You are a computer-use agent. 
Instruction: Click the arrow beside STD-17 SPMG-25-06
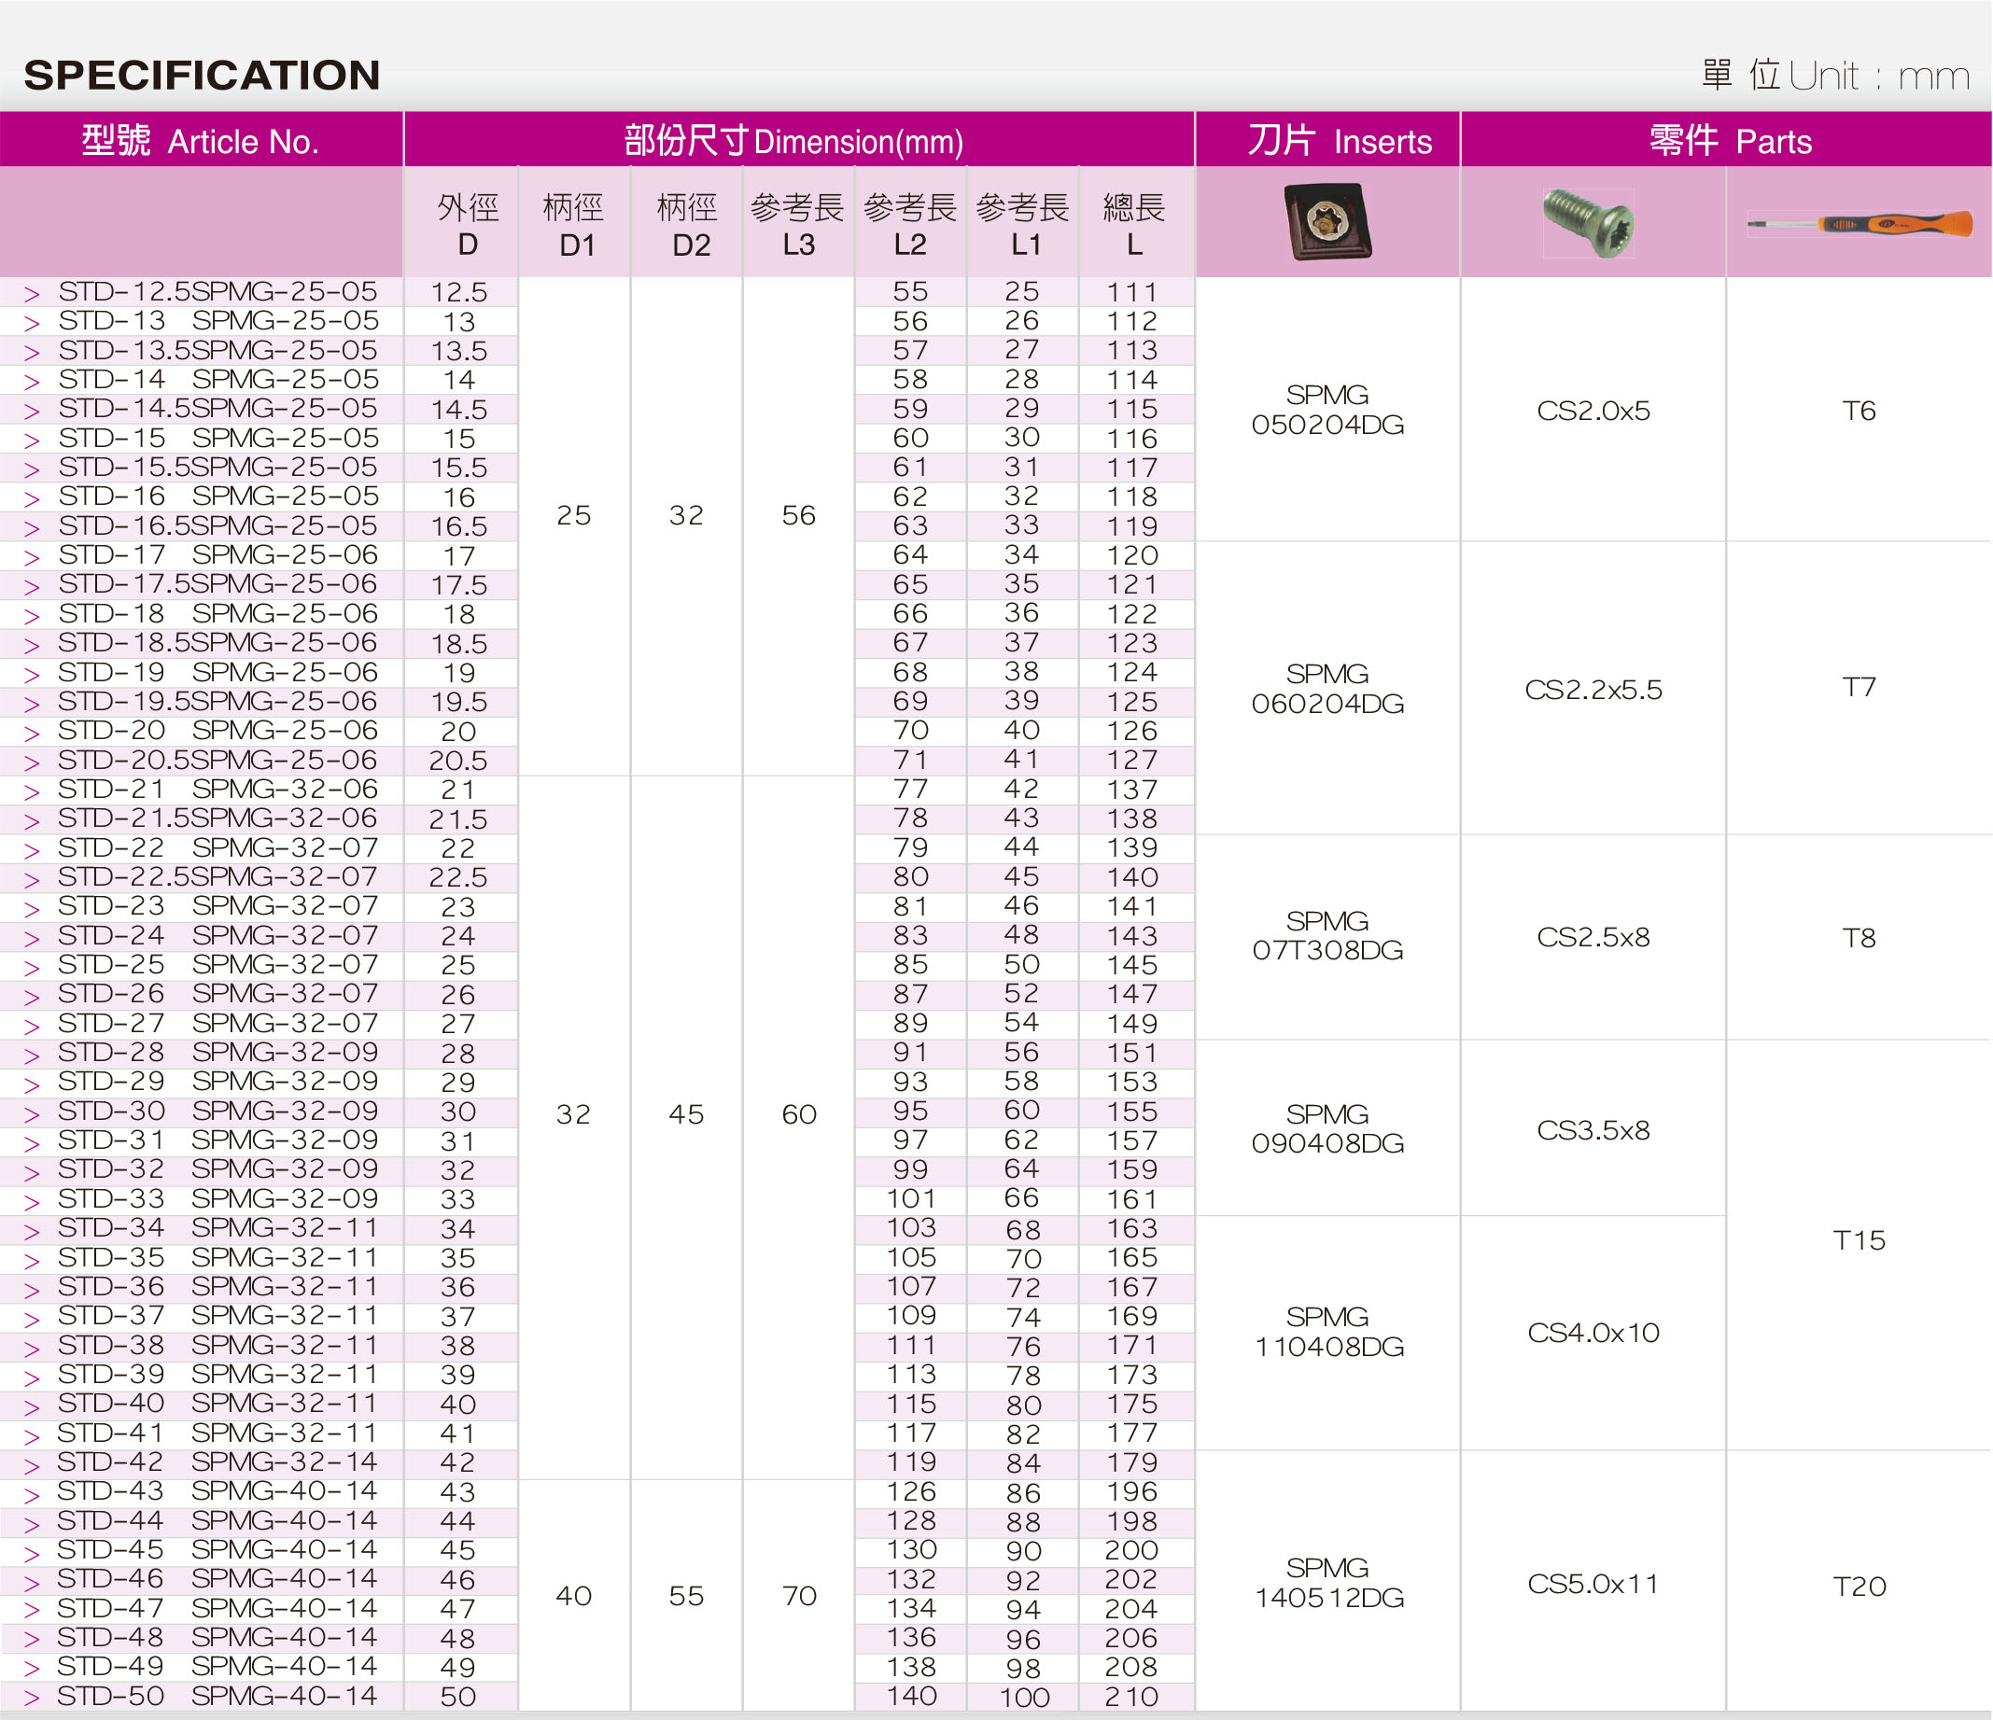32,558
